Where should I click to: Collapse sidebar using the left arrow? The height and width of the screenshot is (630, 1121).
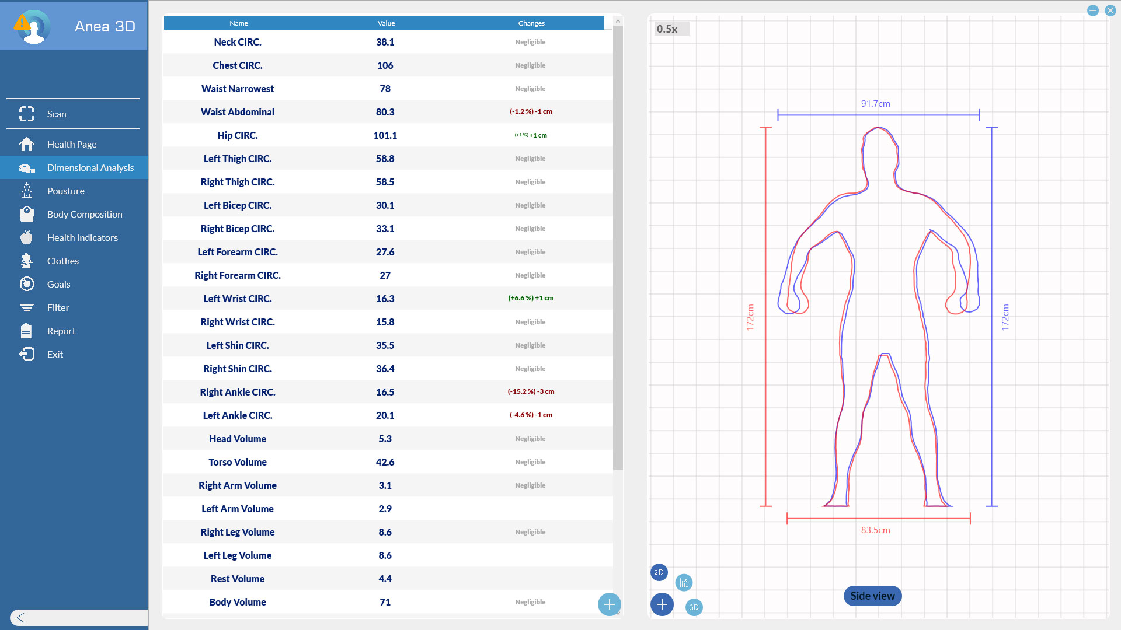[x=20, y=618]
